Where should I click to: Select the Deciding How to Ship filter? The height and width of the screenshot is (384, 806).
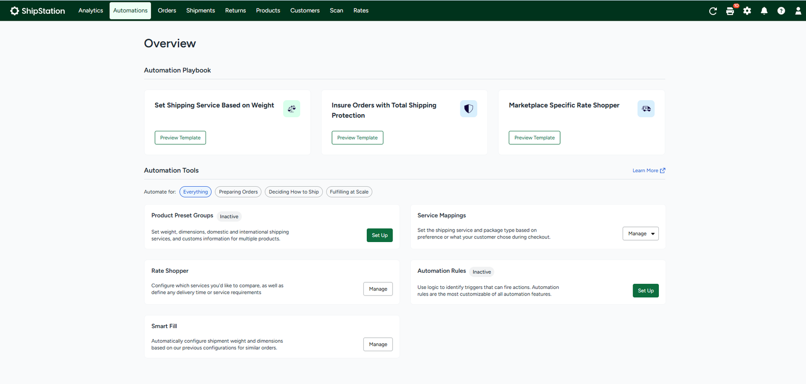click(x=294, y=192)
